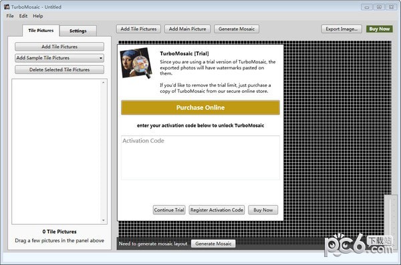Click the 'TurboMosaic [Trial]' heading
This screenshot has width=401, height=265.
coord(184,53)
